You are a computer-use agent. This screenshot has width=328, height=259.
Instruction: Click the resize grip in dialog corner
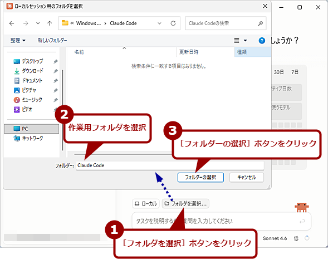[268, 187]
